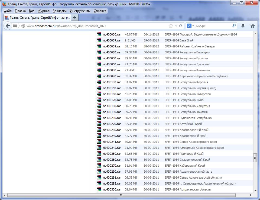Click into the Google search box
Screen dimensions: 260x200
click(213, 26)
